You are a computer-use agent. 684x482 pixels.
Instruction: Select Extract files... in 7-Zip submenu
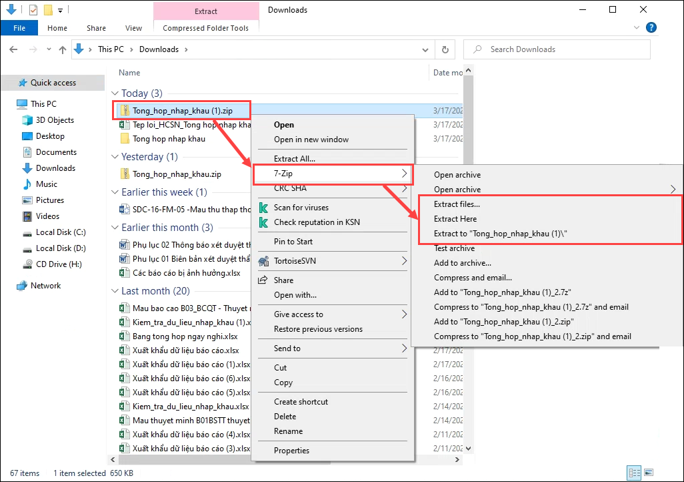457,204
